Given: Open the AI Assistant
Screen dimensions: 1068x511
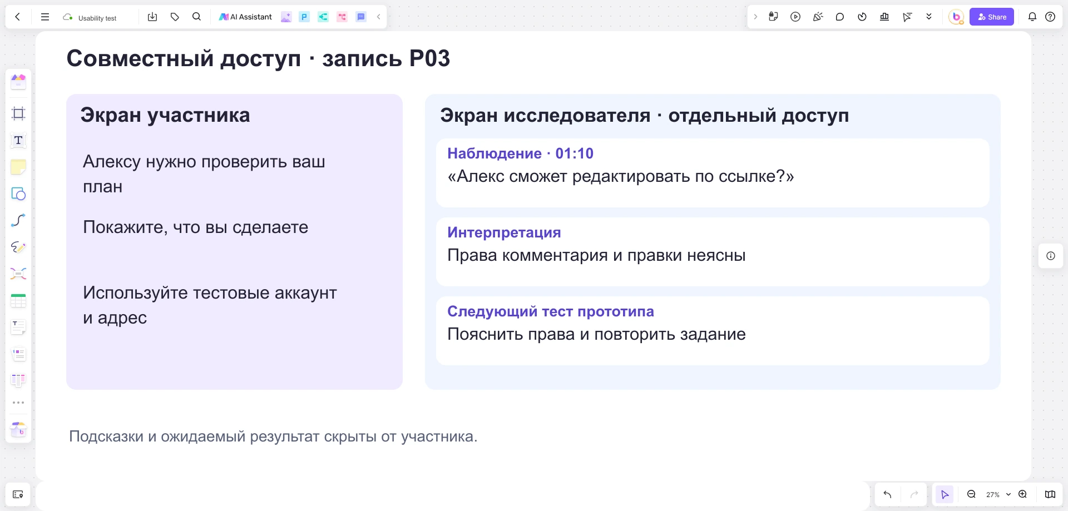Looking at the screenshot, I should (x=245, y=17).
